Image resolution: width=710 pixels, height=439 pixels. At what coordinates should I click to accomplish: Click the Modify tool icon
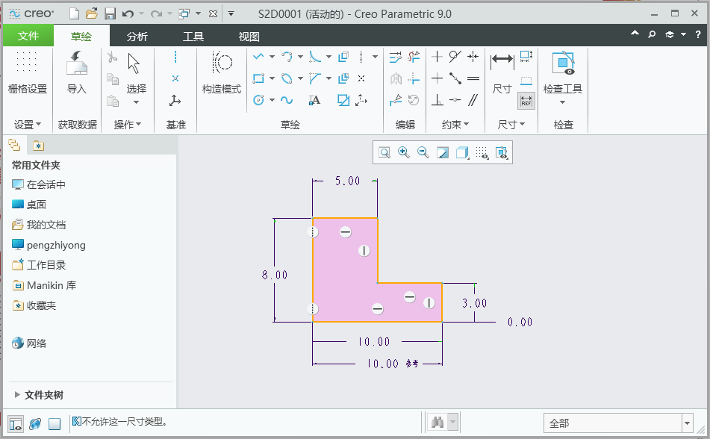(395, 57)
